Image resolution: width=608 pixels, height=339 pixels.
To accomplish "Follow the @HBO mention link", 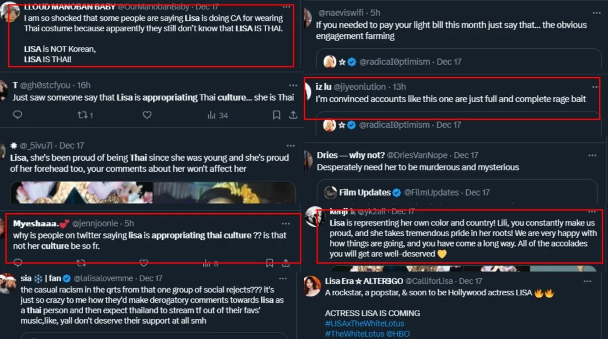I will click(x=399, y=333).
